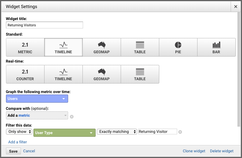Delete the Returning Visitor filter row

pos(180,132)
